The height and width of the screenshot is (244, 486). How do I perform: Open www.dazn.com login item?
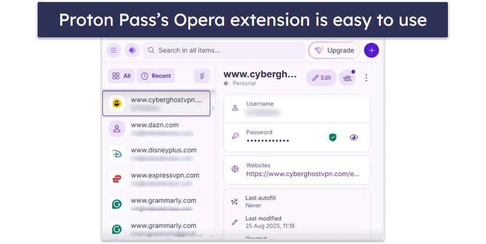tap(156, 129)
